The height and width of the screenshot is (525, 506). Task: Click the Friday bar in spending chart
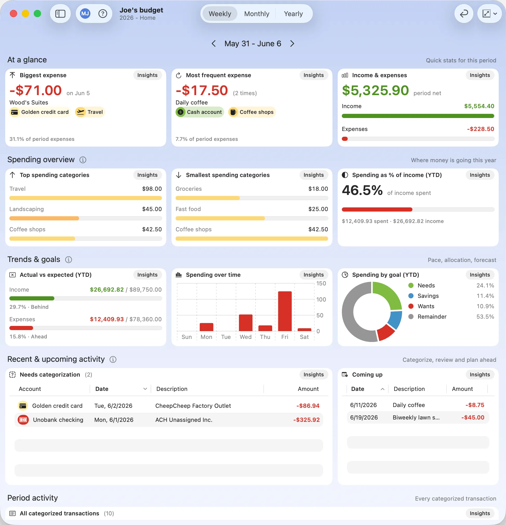point(285,311)
